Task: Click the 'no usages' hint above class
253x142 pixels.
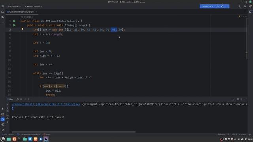Action: 26,17
